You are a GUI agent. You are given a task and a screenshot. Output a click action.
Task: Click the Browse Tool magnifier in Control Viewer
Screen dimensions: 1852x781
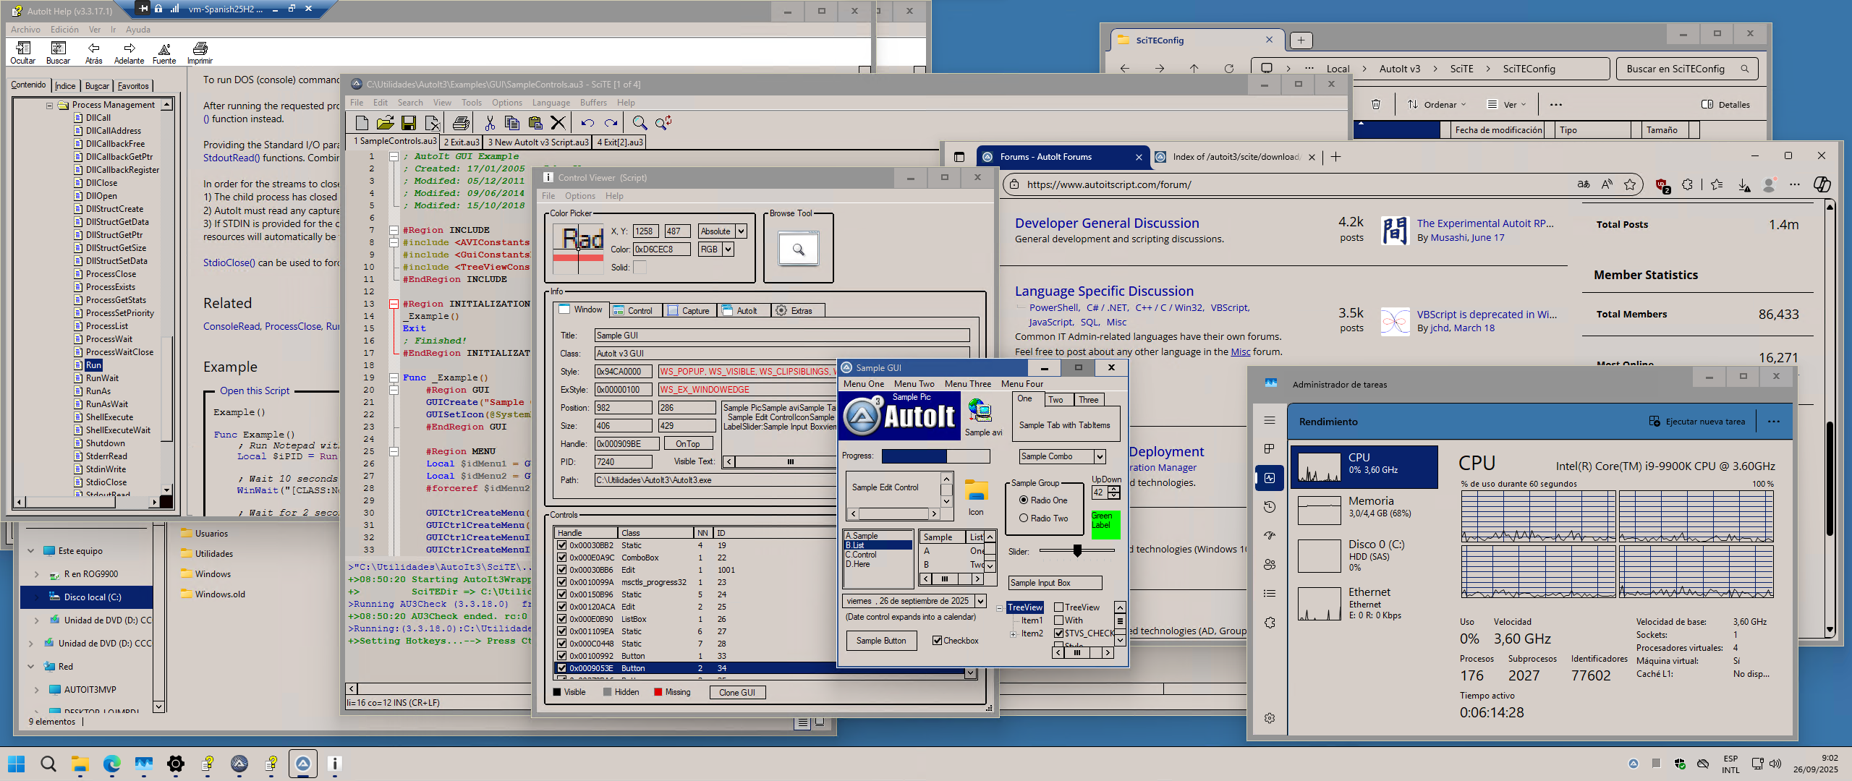coord(799,249)
